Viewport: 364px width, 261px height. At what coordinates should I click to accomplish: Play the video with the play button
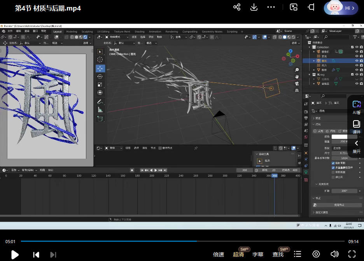coord(15,255)
